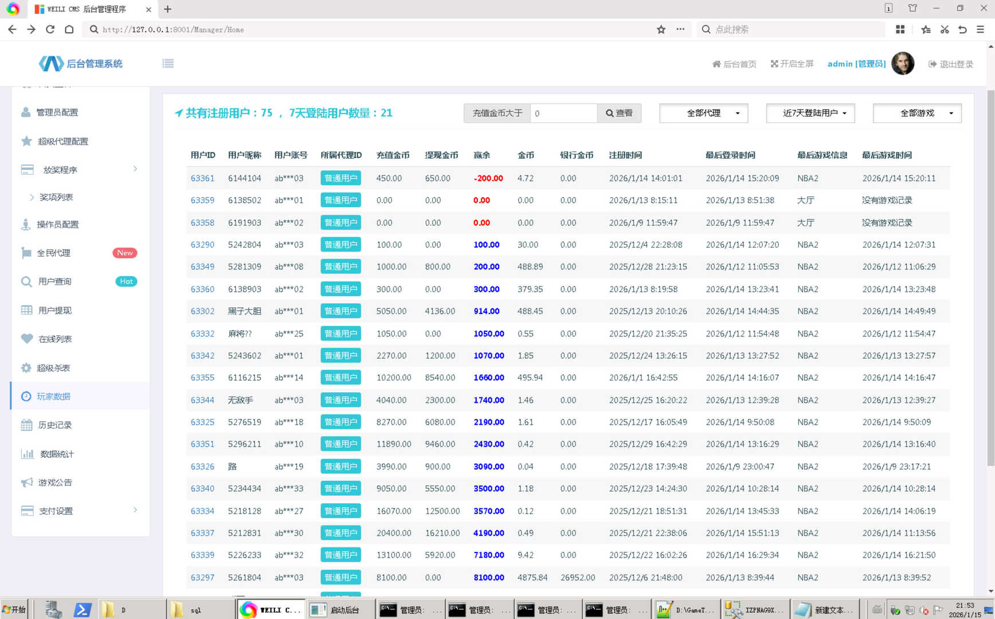The width and height of the screenshot is (995, 619).
Task: Click the browser bookmark star icon
Action: tap(661, 29)
